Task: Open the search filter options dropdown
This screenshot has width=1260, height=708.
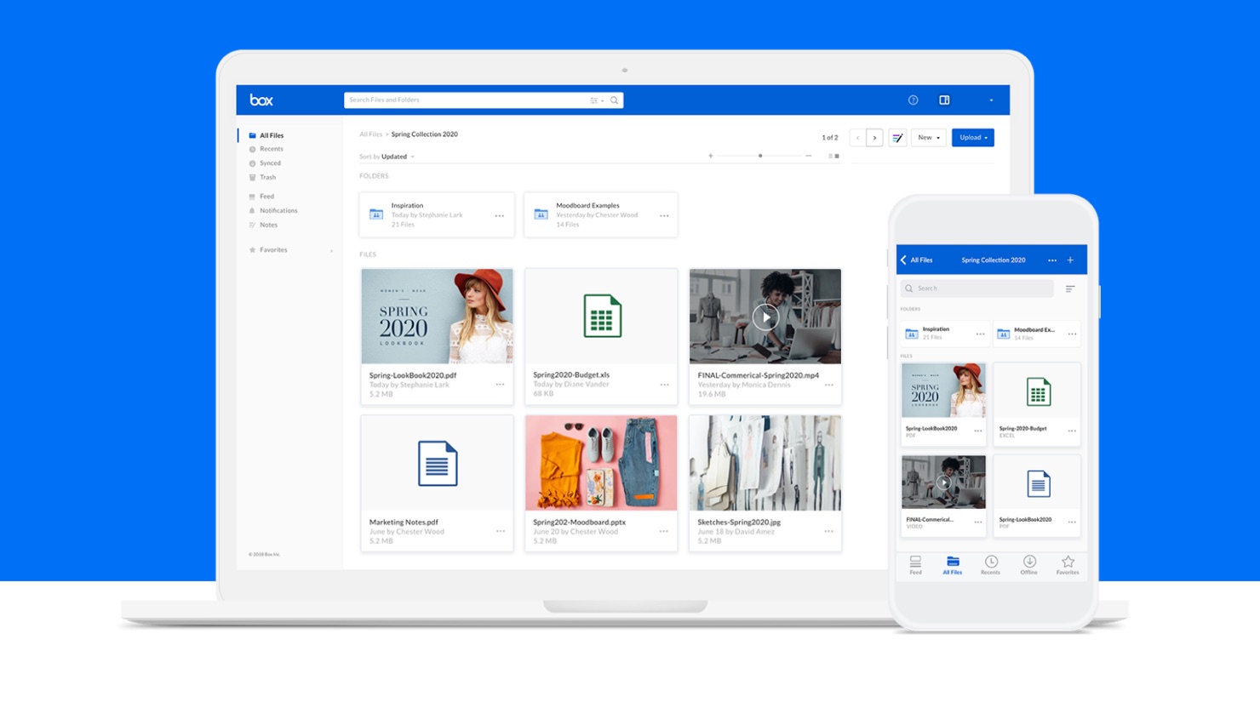Action: pos(596,100)
